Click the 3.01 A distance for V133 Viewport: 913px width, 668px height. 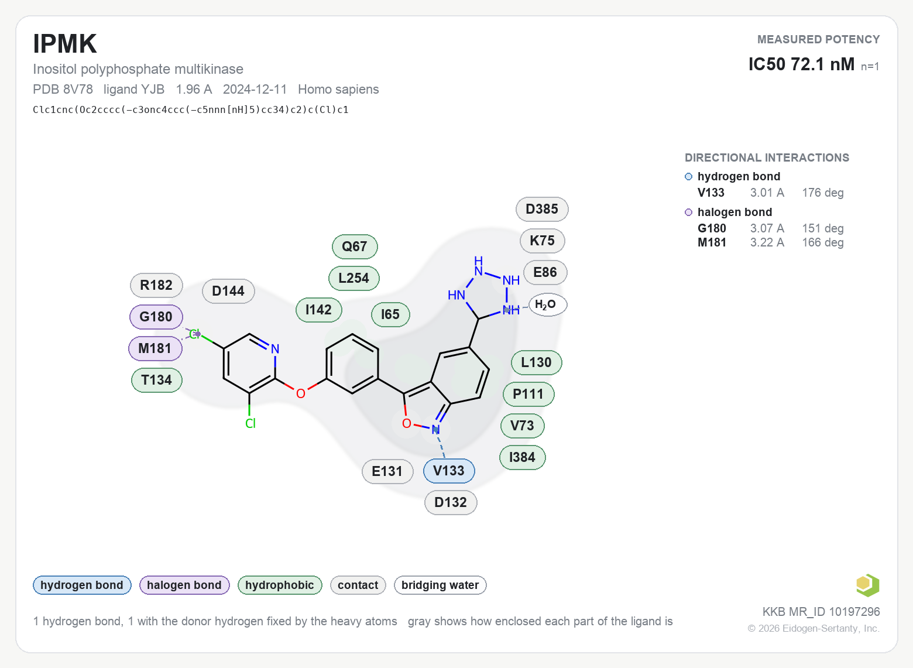[x=767, y=193]
